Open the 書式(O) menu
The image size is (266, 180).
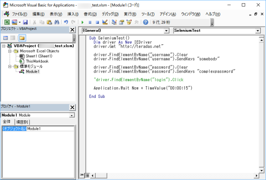[x=90, y=14]
